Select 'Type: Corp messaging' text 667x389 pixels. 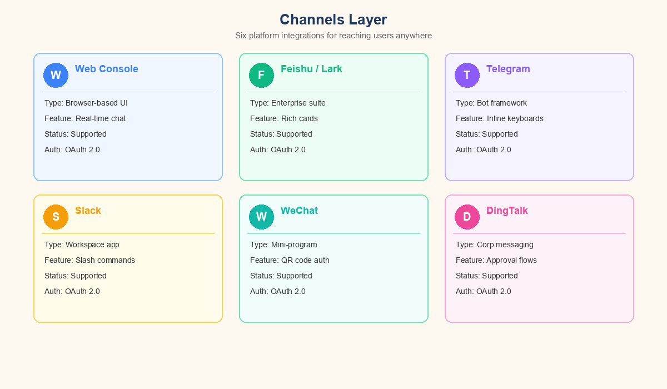tap(495, 245)
